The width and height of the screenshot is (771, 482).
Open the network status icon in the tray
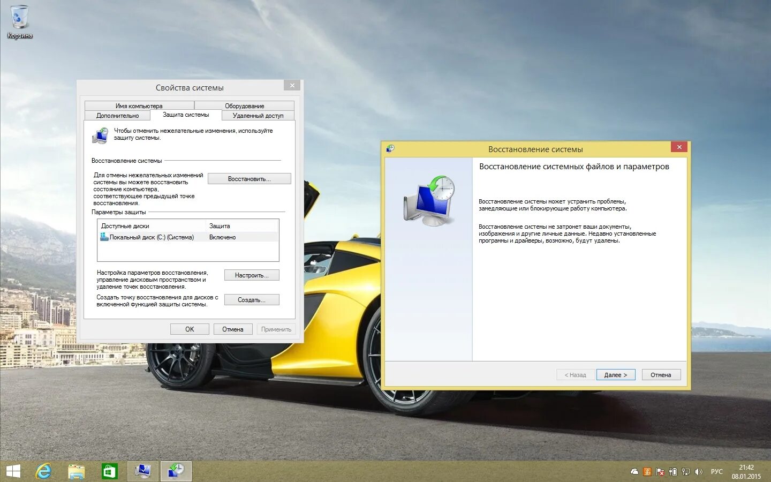click(685, 472)
